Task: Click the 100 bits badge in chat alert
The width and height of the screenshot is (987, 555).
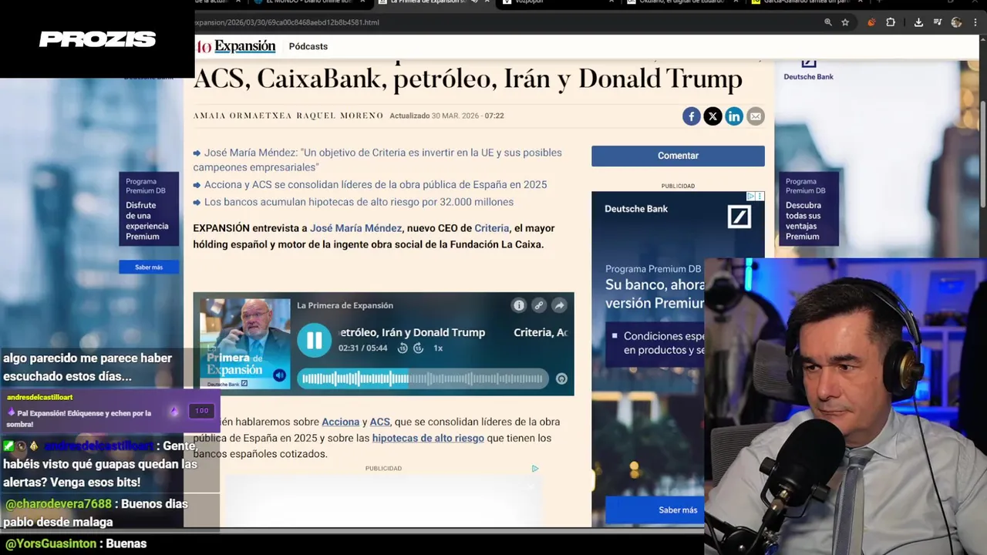Action: (x=201, y=411)
